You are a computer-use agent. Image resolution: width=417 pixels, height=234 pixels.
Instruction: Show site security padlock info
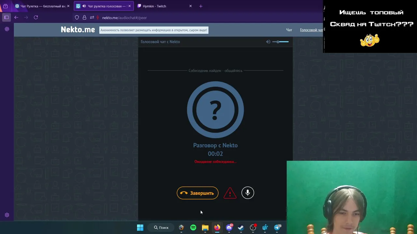point(84,18)
